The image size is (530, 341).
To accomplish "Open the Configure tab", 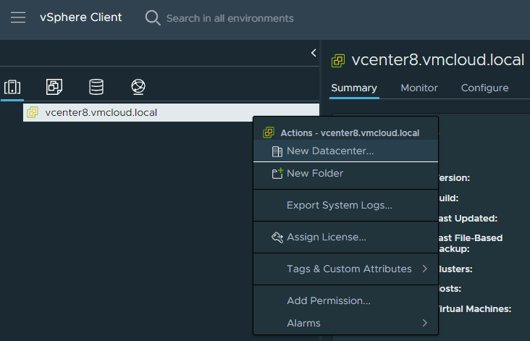I will pos(484,88).
